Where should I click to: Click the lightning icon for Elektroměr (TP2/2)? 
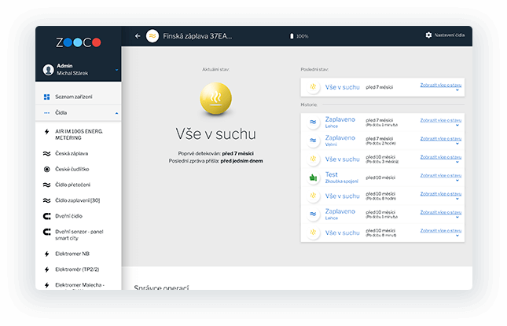pyautogui.click(x=47, y=269)
